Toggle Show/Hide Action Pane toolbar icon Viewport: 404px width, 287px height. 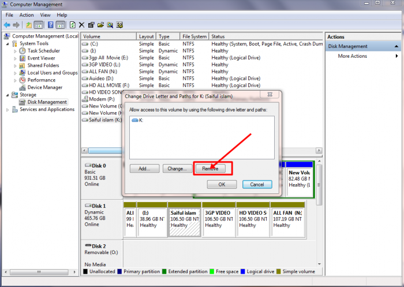click(x=61, y=25)
